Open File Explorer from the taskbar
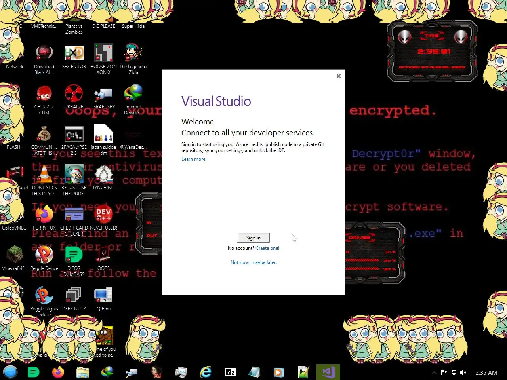507x380 pixels. pyautogui.click(x=83, y=372)
